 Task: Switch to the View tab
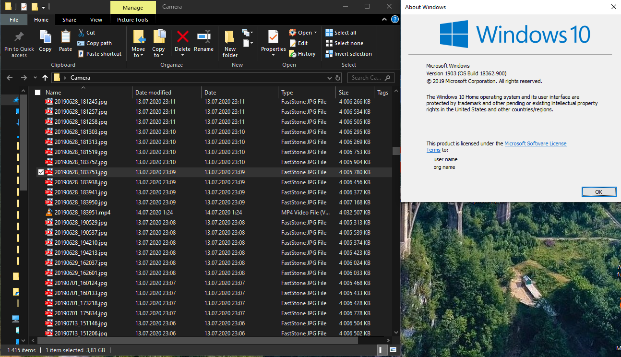(96, 20)
